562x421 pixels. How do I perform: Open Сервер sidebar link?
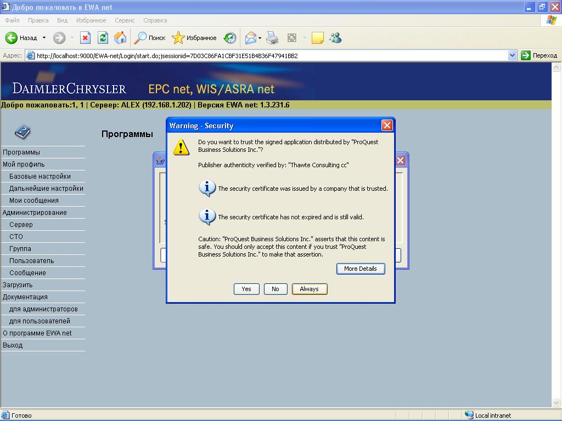pyautogui.click(x=21, y=224)
